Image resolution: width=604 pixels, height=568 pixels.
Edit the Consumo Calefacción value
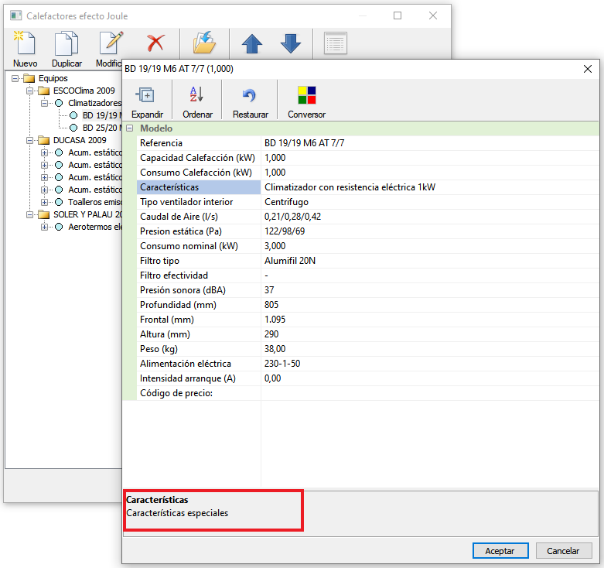click(429, 173)
